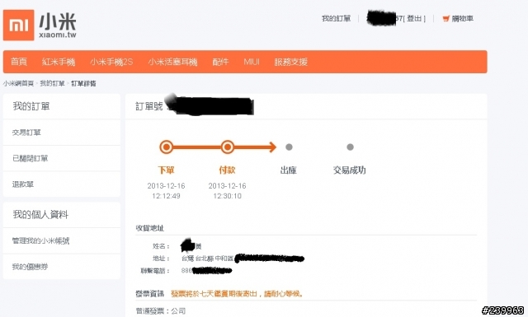Select 交易訂單 in sidebar
This screenshot has height=317, width=528.
point(26,133)
